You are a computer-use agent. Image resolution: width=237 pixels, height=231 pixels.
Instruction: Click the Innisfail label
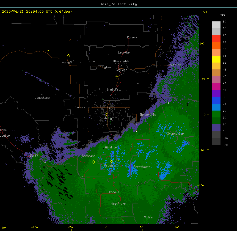pos(114,89)
